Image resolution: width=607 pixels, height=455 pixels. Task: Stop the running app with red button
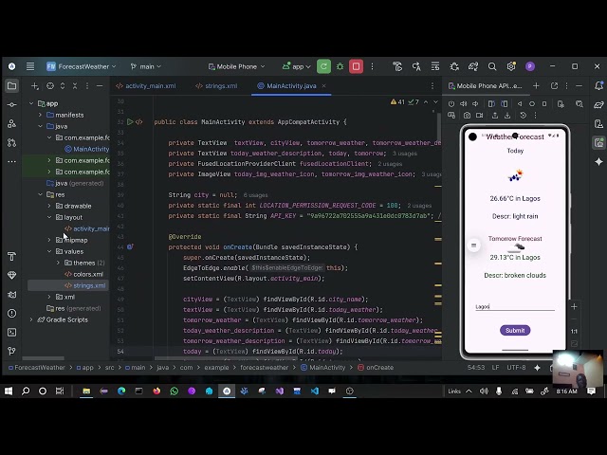[356, 66]
